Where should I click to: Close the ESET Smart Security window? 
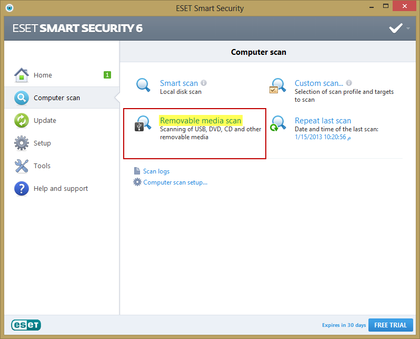tap(404, 6)
